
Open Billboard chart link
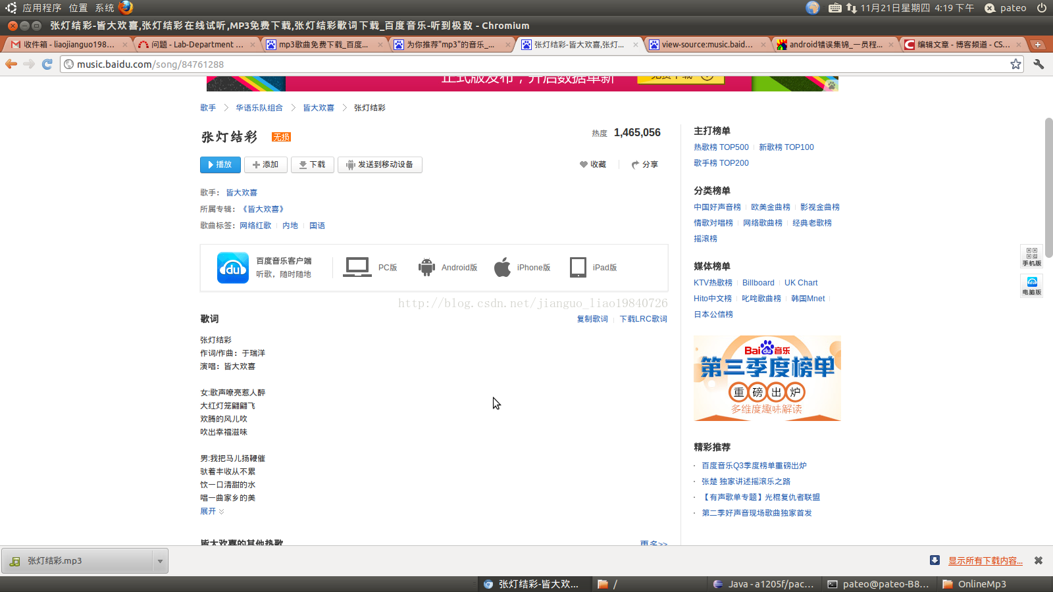click(758, 283)
